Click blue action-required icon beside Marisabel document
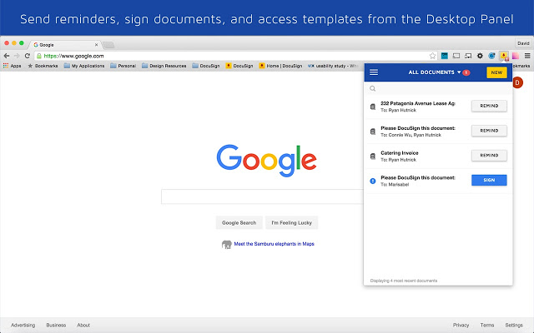534x333 pixels. click(373, 181)
